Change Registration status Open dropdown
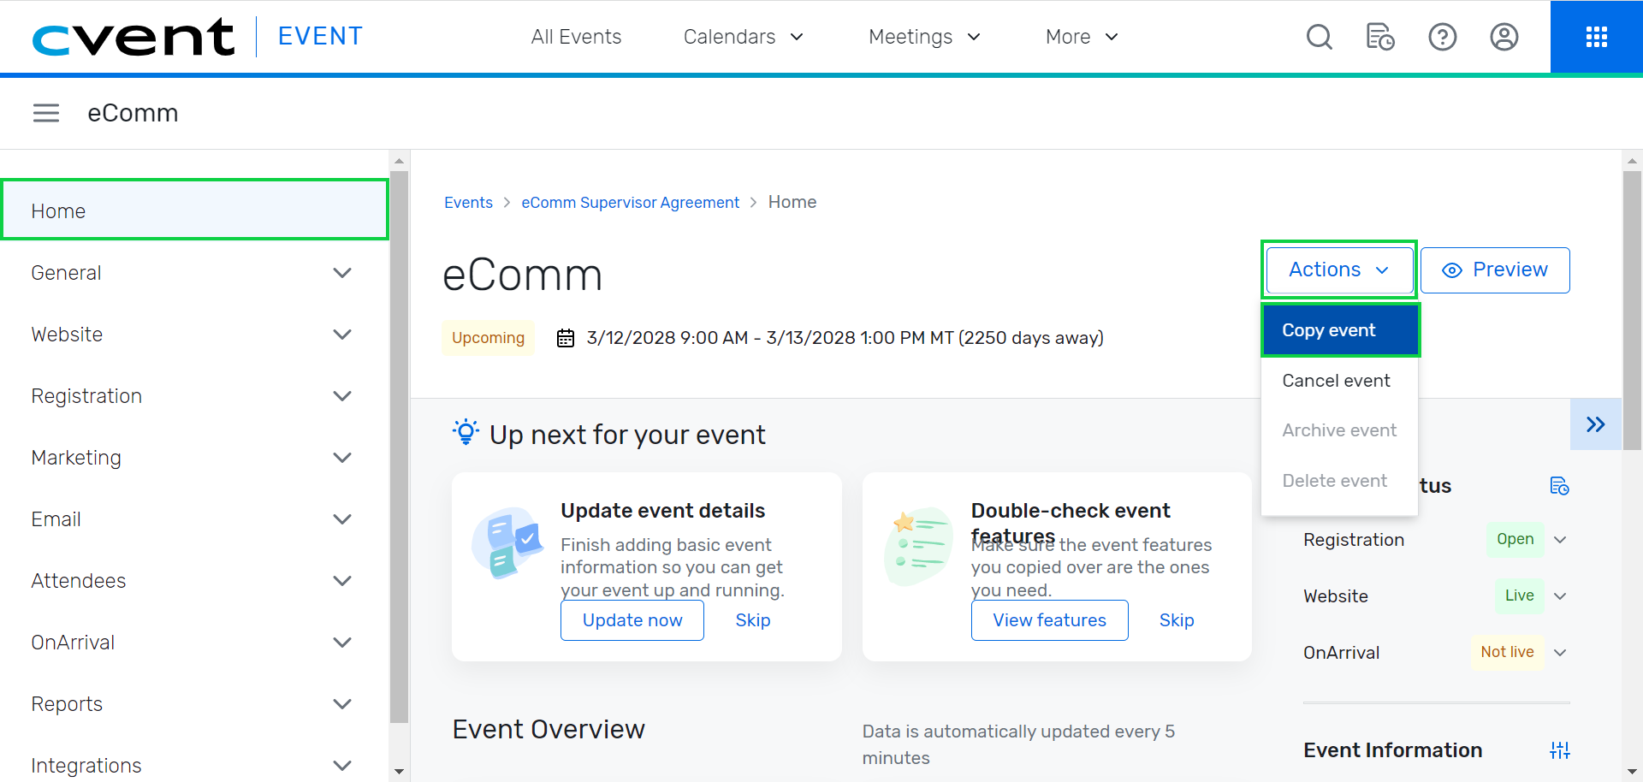 click(1527, 540)
